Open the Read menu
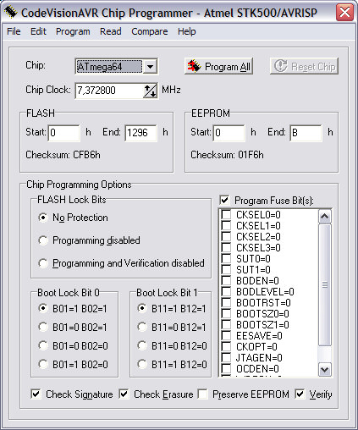Screen dimensions: 358x430 point(111,31)
